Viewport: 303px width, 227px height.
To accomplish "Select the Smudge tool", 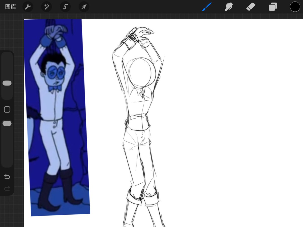I will 229,7.
